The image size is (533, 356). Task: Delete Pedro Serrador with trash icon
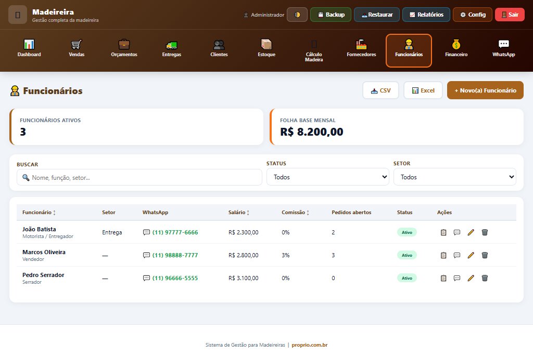pos(485,278)
